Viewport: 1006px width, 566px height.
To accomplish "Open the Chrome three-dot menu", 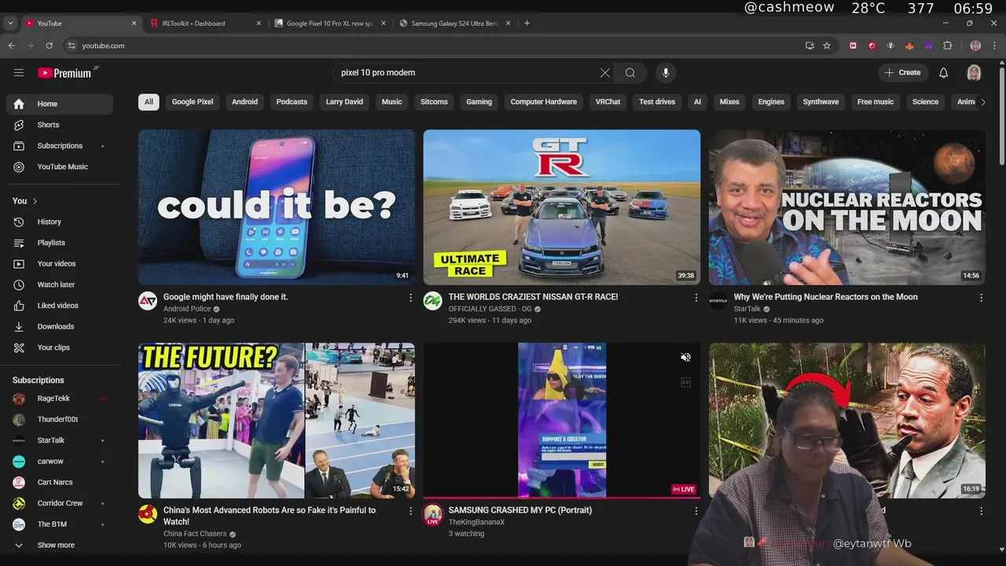I will [x=995, y=46].
